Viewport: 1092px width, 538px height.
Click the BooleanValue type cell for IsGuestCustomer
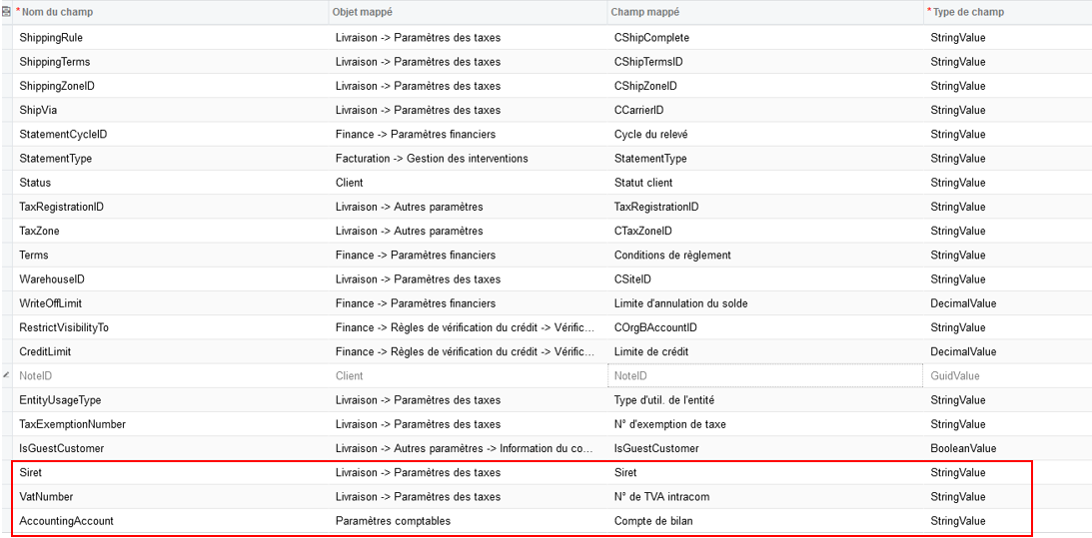1008,448
